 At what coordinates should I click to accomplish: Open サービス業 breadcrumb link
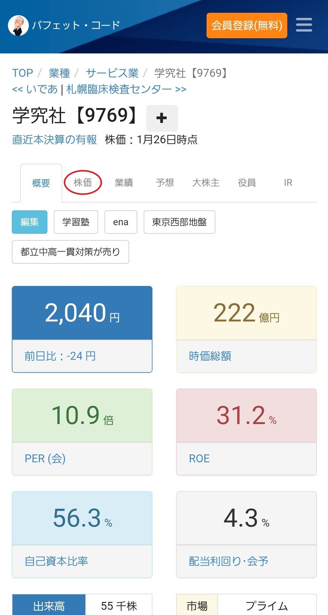pyautogui.click(x=112, y=73)
